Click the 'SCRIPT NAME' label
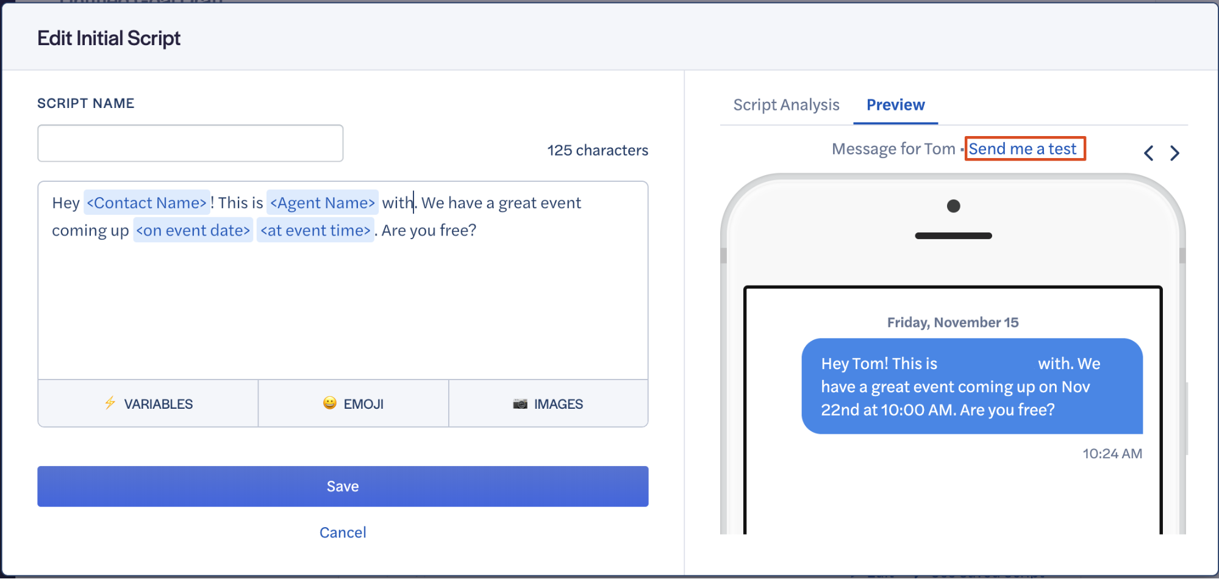The height and width of the screenshot is (579, 1219). pos(86,103)
